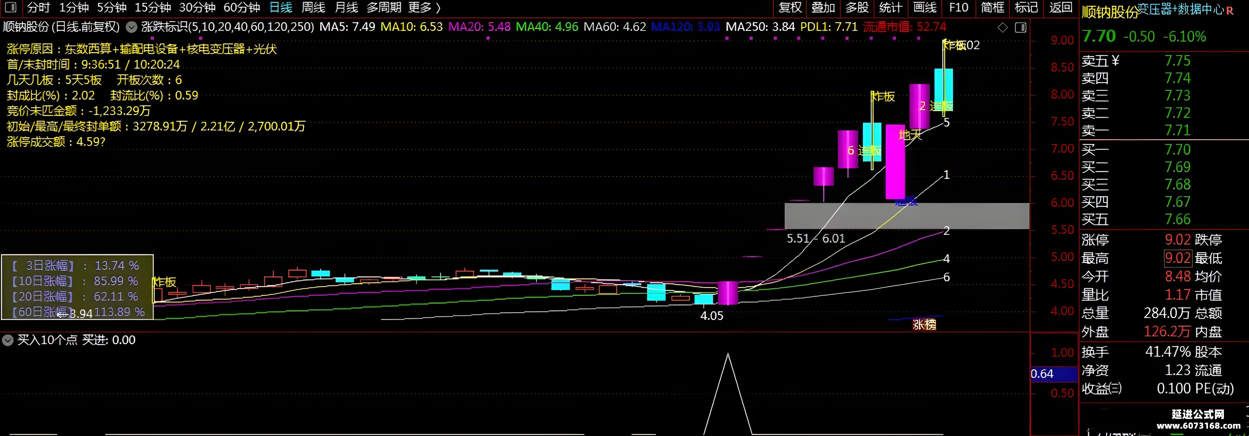Toggle the left sidebar panel icon
Screen dimensions: 1249x436
point(10,7)
